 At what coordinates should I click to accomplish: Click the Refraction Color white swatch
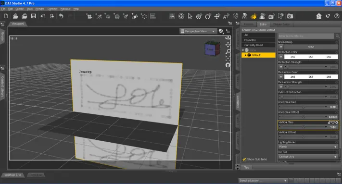point(311,77)
